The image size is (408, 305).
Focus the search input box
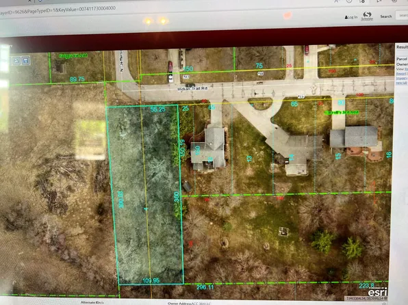[x=402, y=15]
